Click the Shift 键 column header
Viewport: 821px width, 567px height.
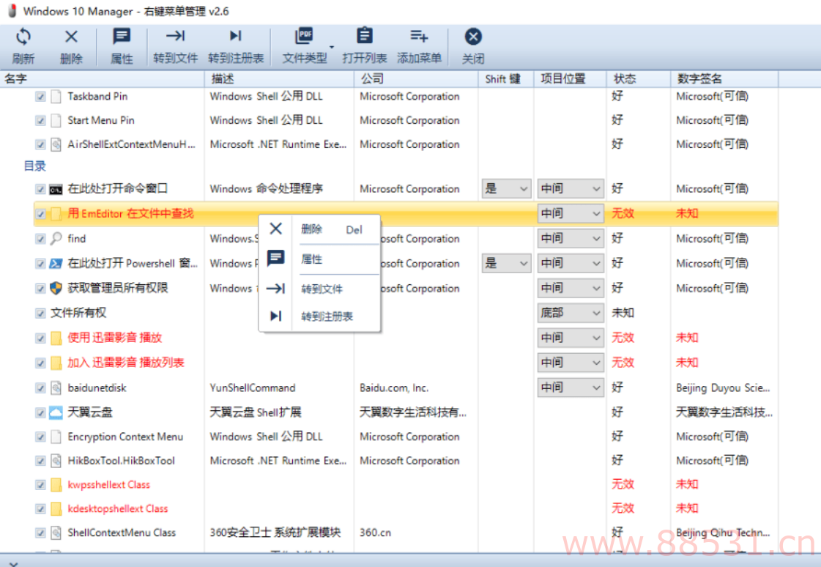tap(506, 78)
